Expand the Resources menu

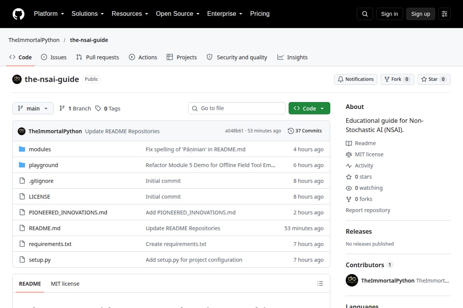[130, 14]
